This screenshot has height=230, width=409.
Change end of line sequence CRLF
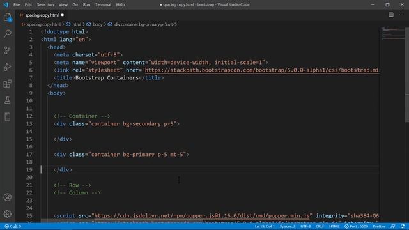click(320, 226)
